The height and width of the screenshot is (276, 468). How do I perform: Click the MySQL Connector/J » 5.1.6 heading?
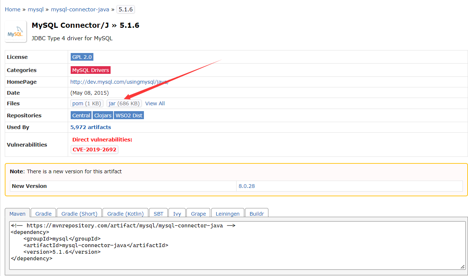85,25
